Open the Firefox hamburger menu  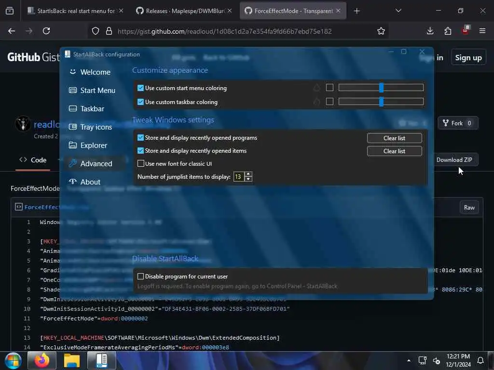coord(482,31)
